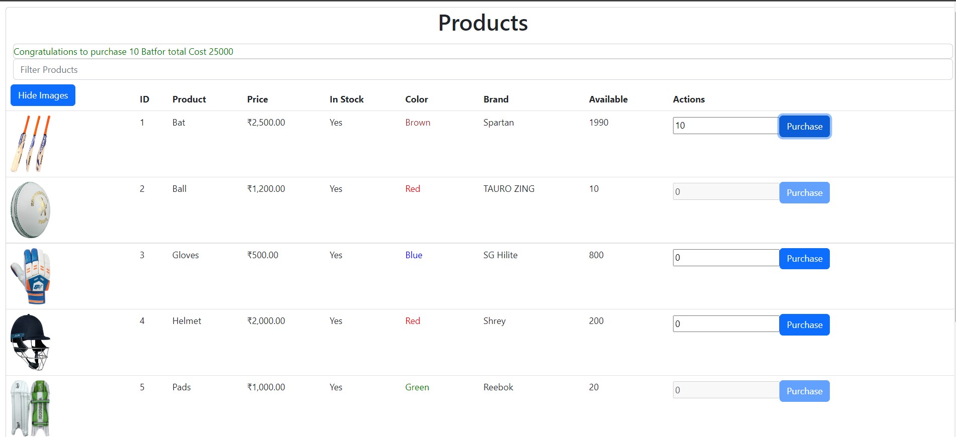Click the Purchase button for Gloves
This screenshot has width=956, height=437.
804,259
